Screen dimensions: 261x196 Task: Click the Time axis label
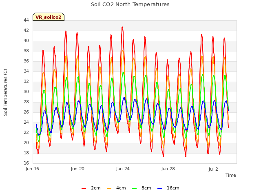[230, 175]
